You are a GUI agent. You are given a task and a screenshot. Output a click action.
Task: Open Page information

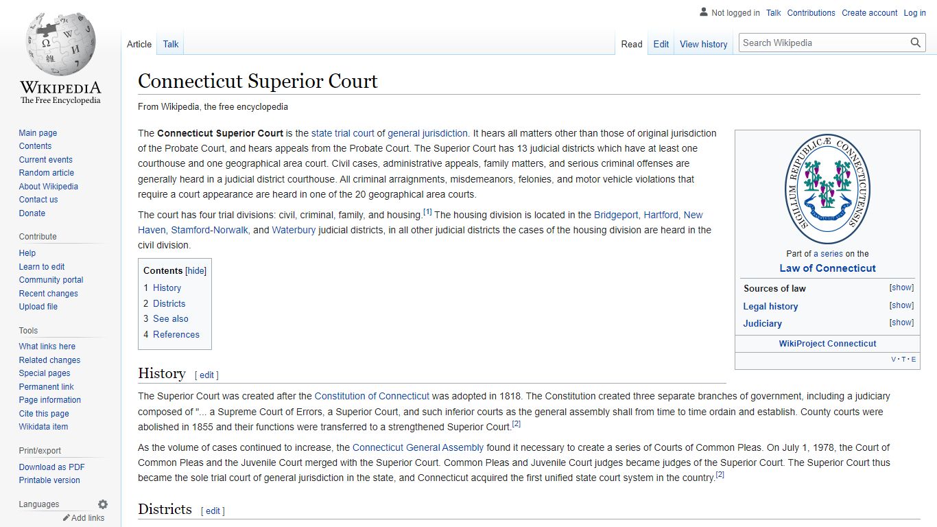[x=50, y=400]
